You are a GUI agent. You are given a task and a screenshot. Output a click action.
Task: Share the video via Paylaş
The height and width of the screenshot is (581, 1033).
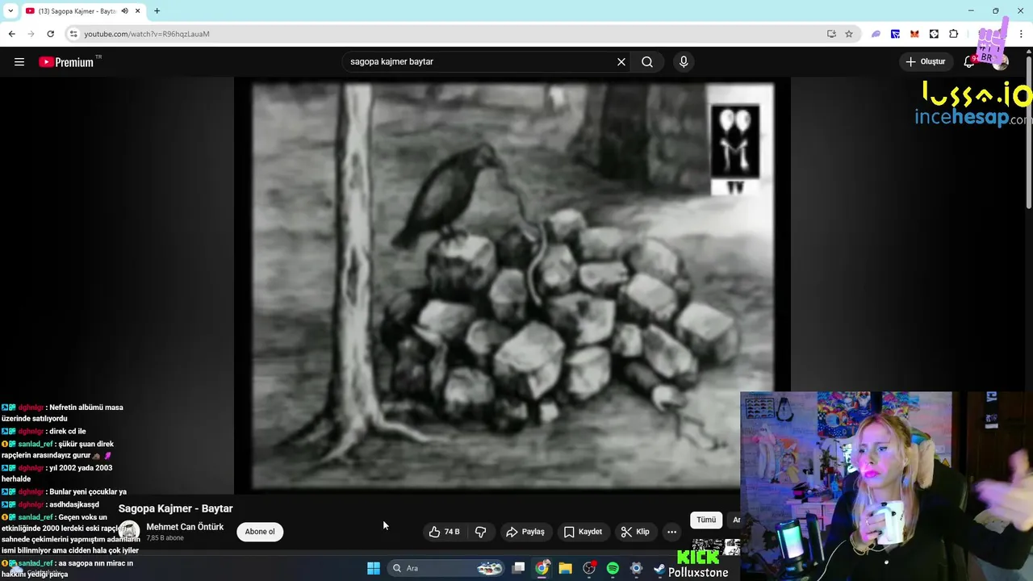[x=525, y=532]
